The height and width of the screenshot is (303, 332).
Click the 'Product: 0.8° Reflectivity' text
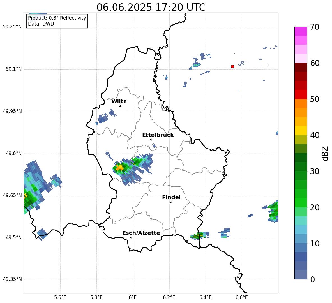click(57, 18)
